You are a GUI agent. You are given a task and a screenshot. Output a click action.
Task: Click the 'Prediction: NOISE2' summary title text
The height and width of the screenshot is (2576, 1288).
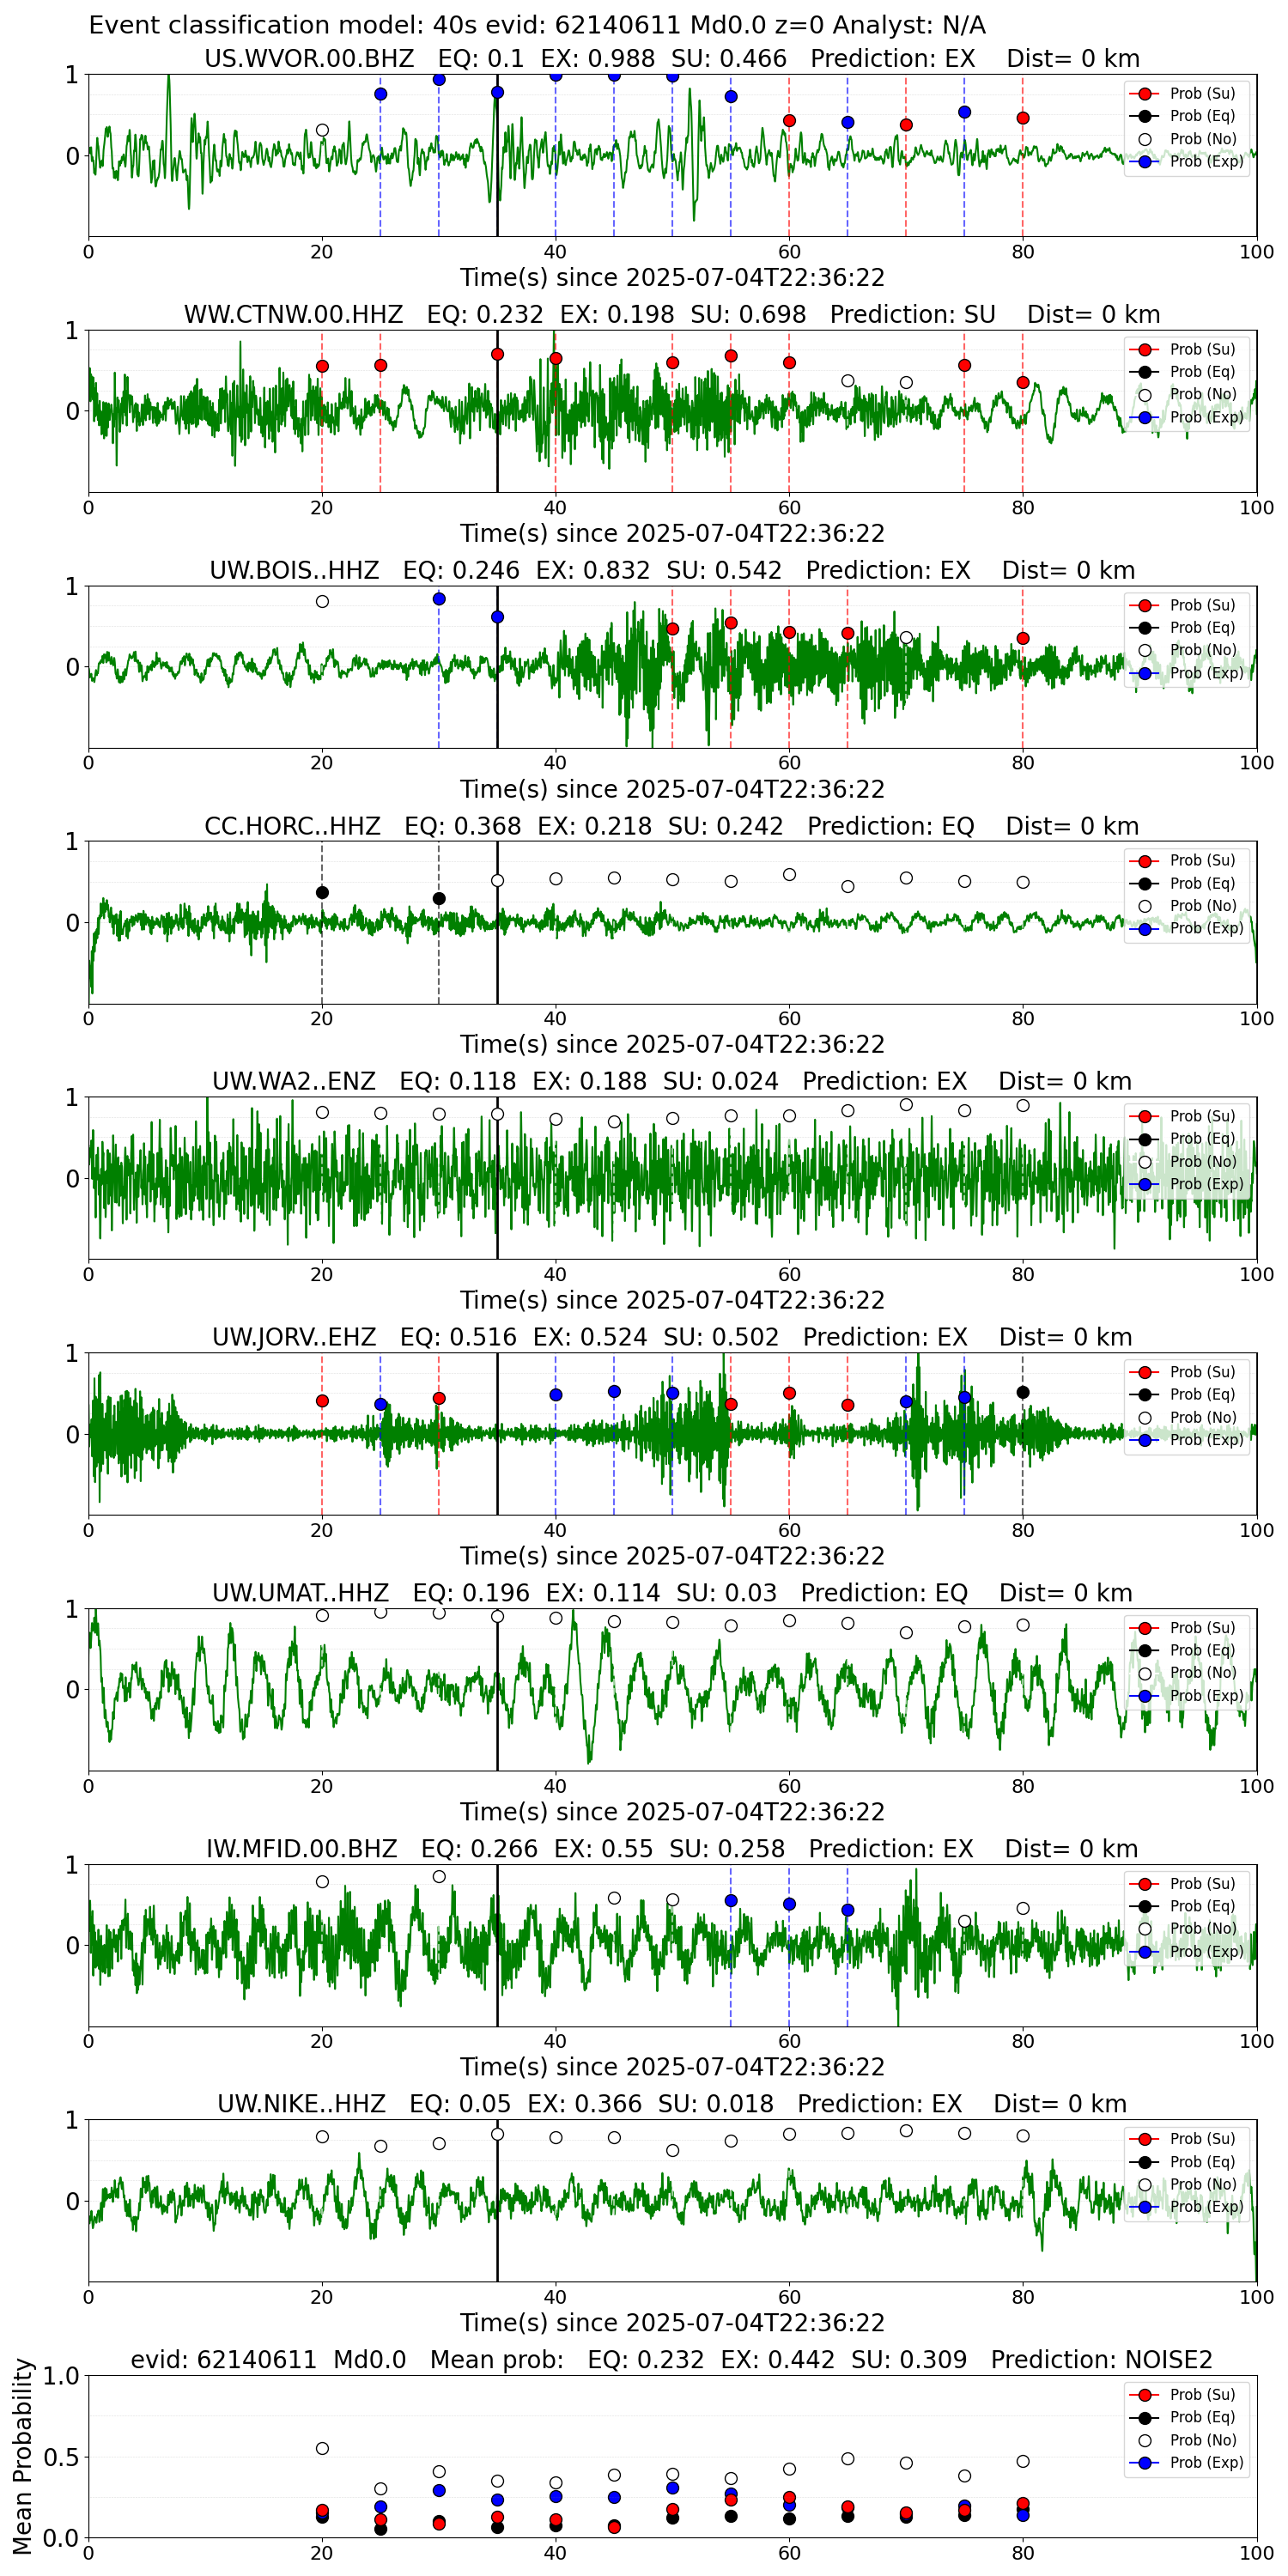tap(1101, 2361)
